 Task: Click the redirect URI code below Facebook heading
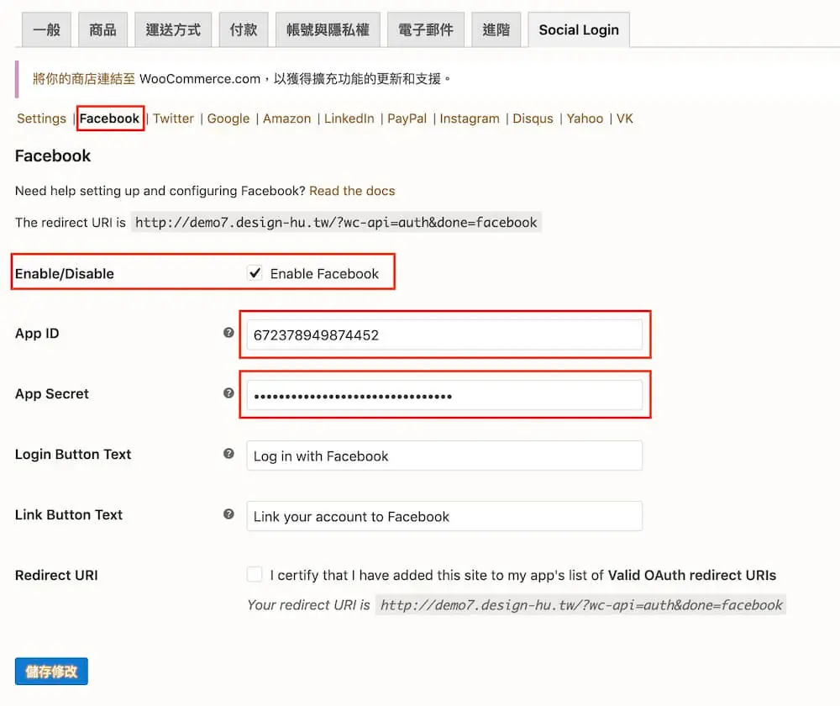click(336, 222)
